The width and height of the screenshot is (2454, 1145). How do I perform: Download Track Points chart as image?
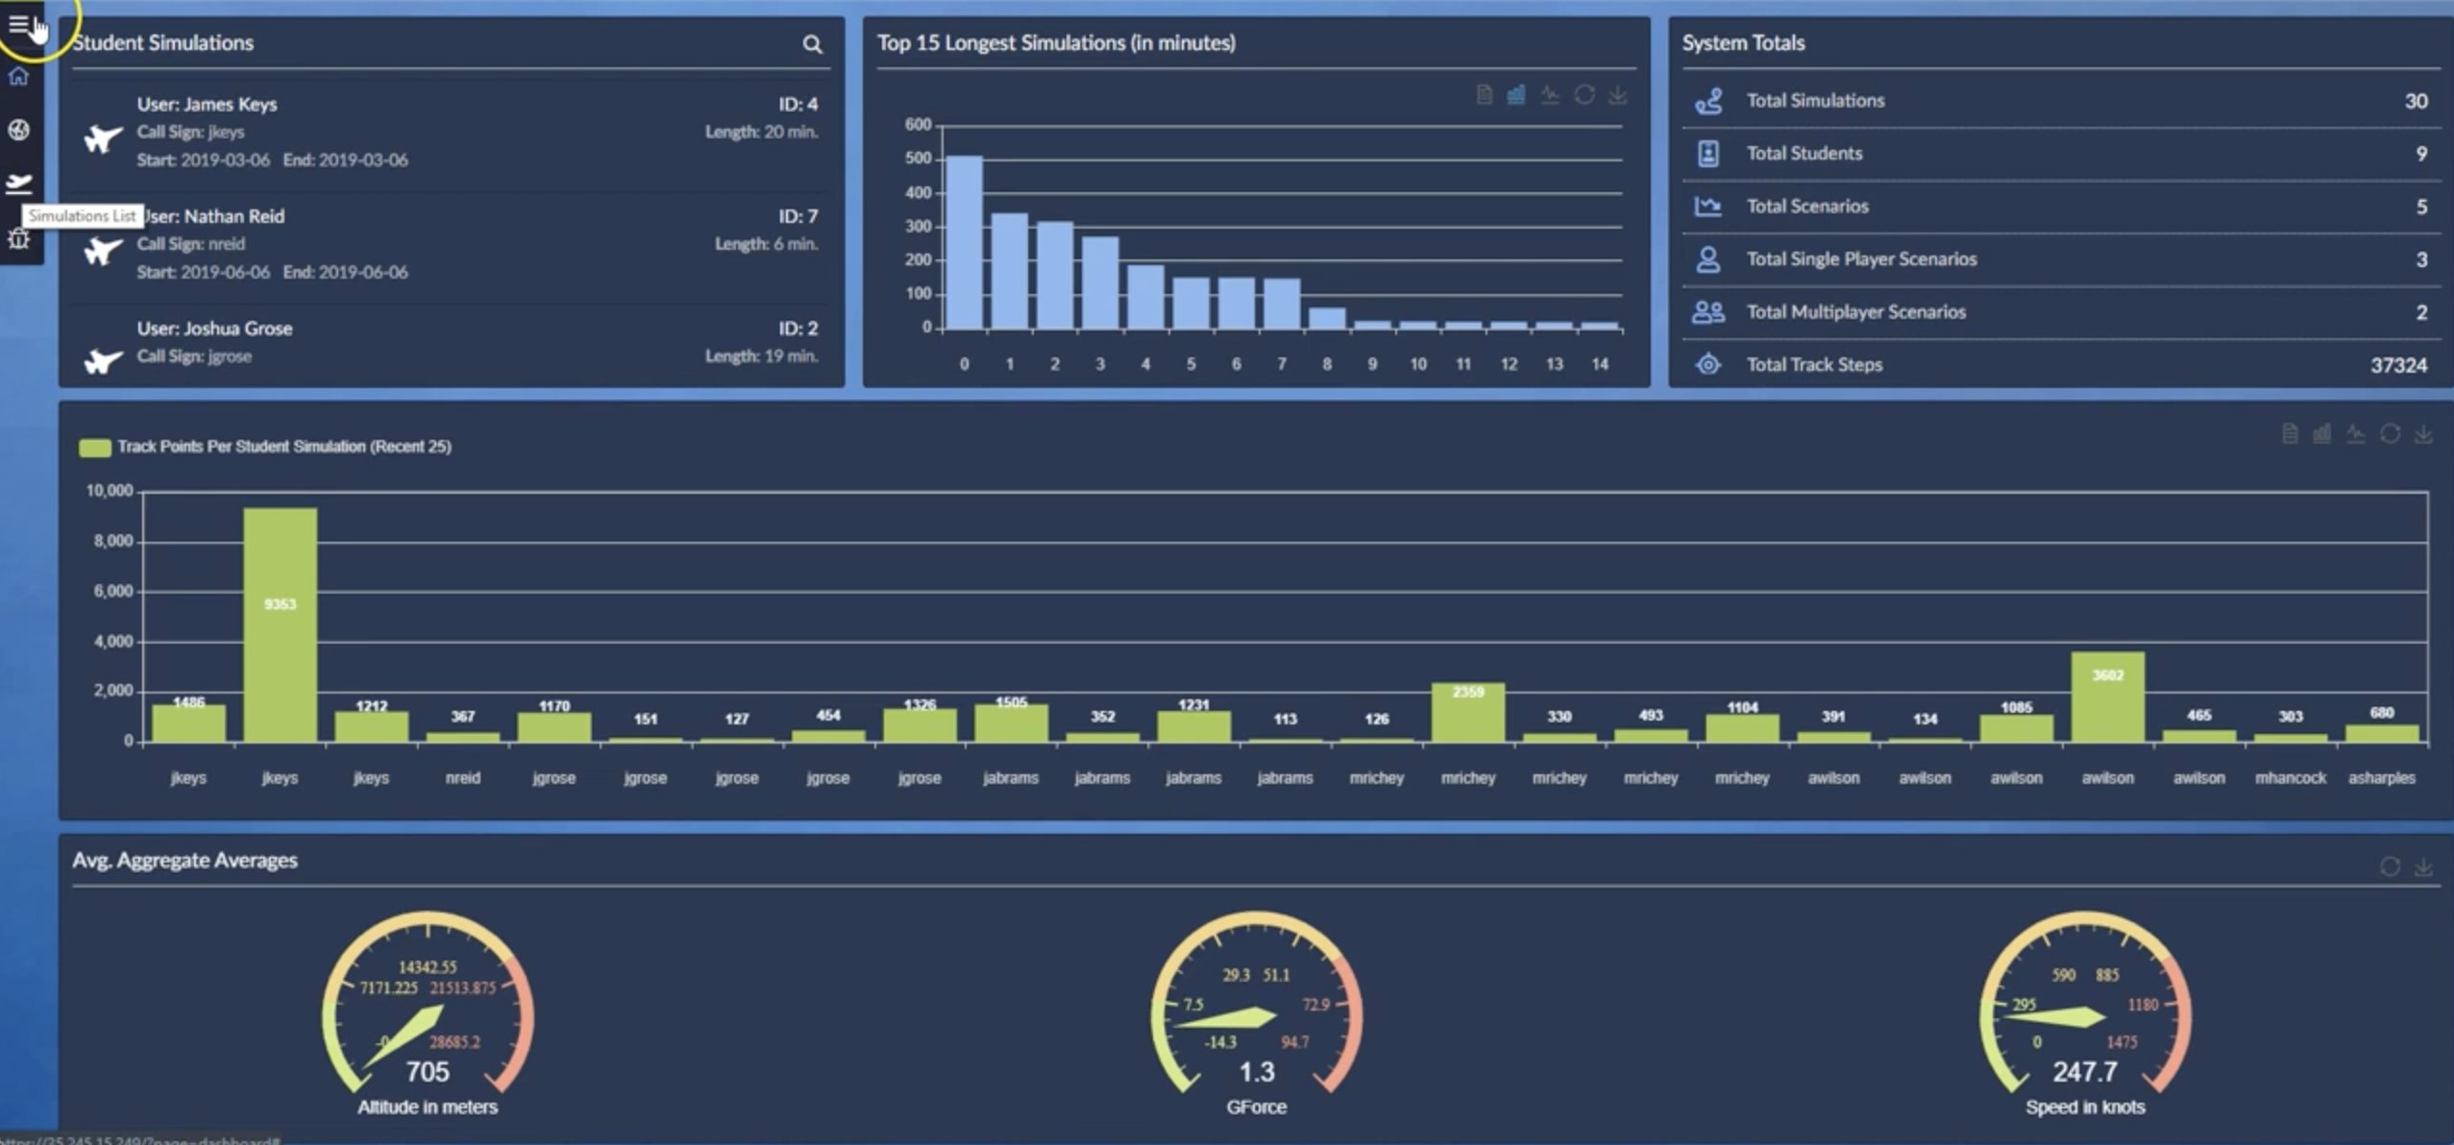point(2424,434)
